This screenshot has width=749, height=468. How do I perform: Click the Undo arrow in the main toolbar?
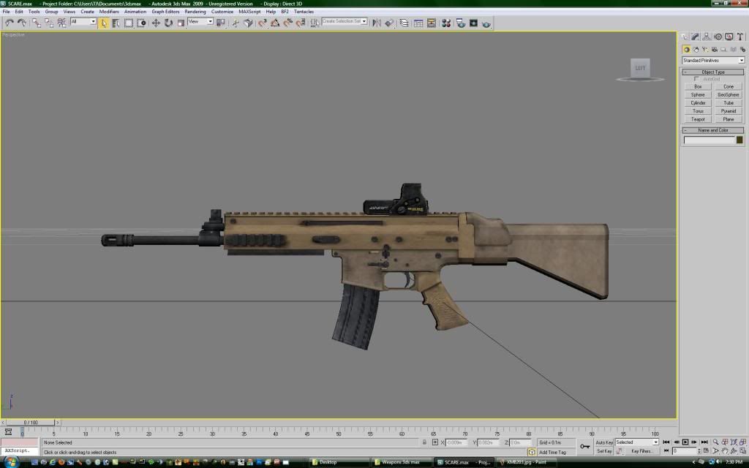[x=9, y=23]
